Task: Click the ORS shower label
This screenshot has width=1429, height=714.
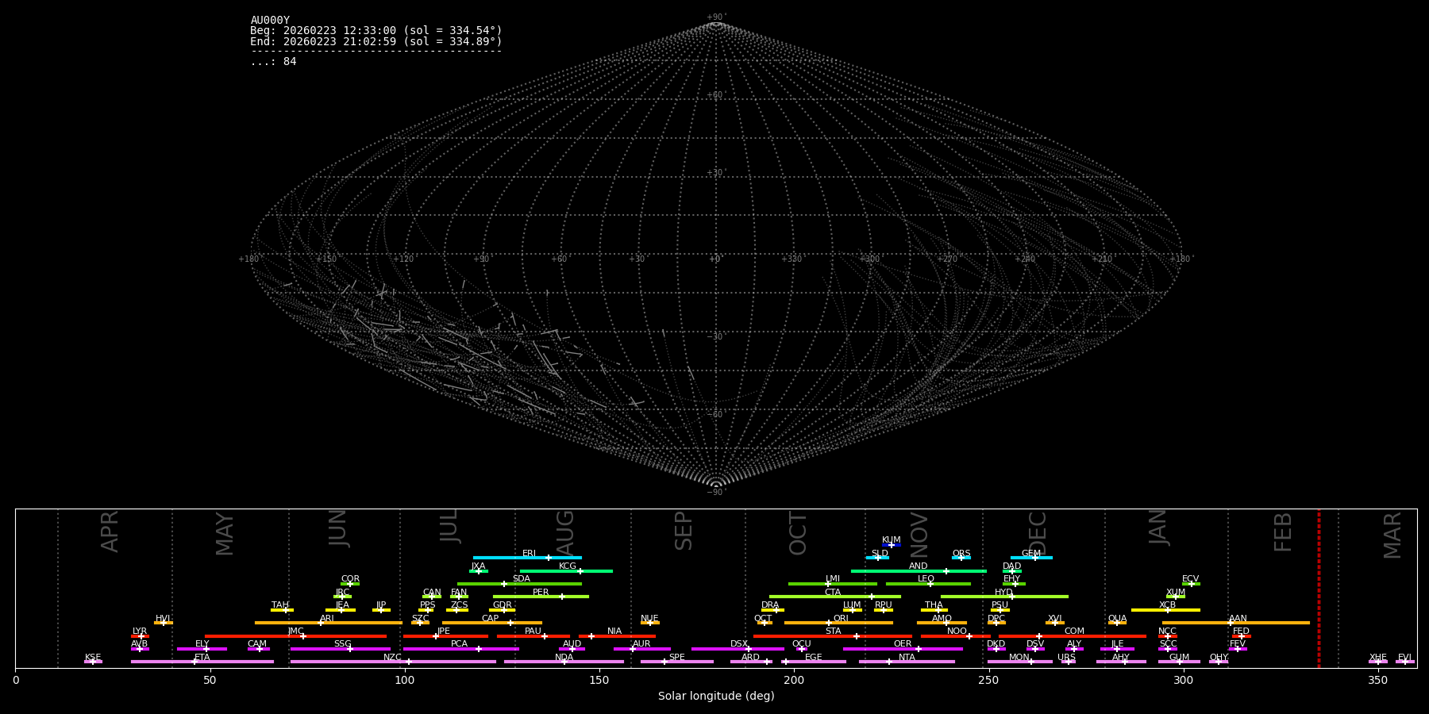Action: 961,554
